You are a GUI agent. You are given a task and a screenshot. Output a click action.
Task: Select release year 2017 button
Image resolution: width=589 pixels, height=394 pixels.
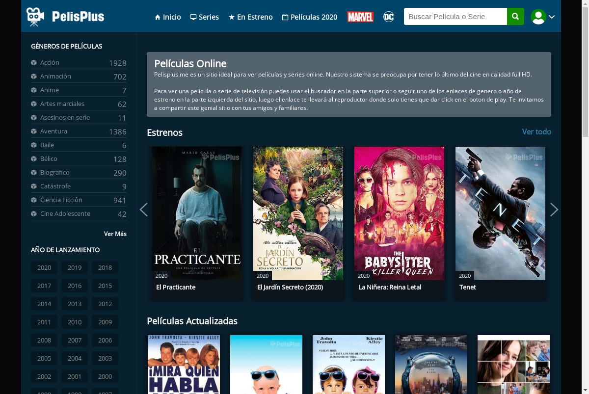pyautogui.click(x=44, y=286)
